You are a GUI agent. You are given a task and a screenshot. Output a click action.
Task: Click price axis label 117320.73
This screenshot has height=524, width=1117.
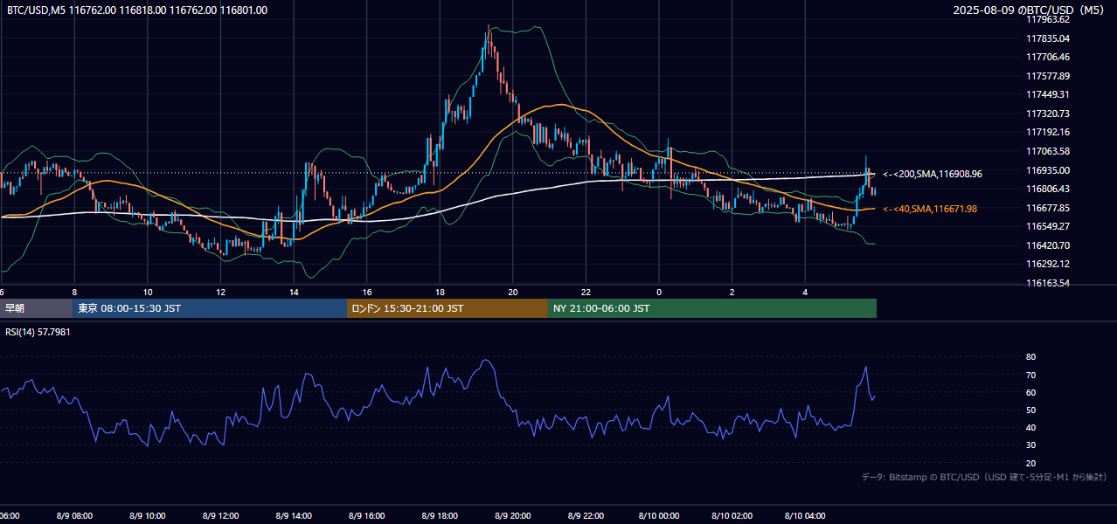coord(1048,114)
